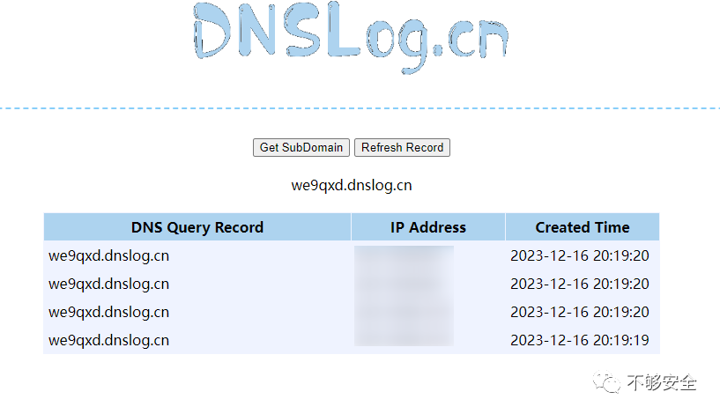
Task: Select the generated subdomain text above the table
Action: pos(352,186)
